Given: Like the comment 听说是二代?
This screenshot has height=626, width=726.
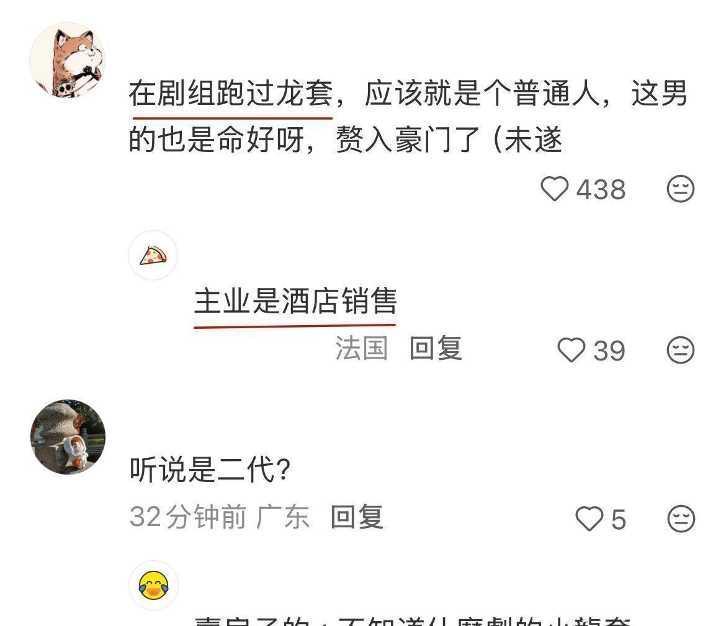Looking at the screenshot, I should coord(589,519).
